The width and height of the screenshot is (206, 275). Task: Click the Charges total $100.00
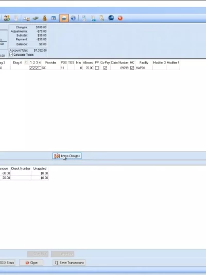tap(41, 27)
